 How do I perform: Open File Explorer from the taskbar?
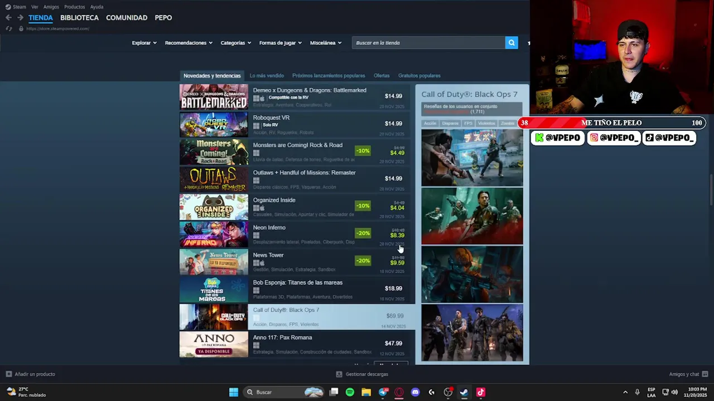(x=366, y=392)
